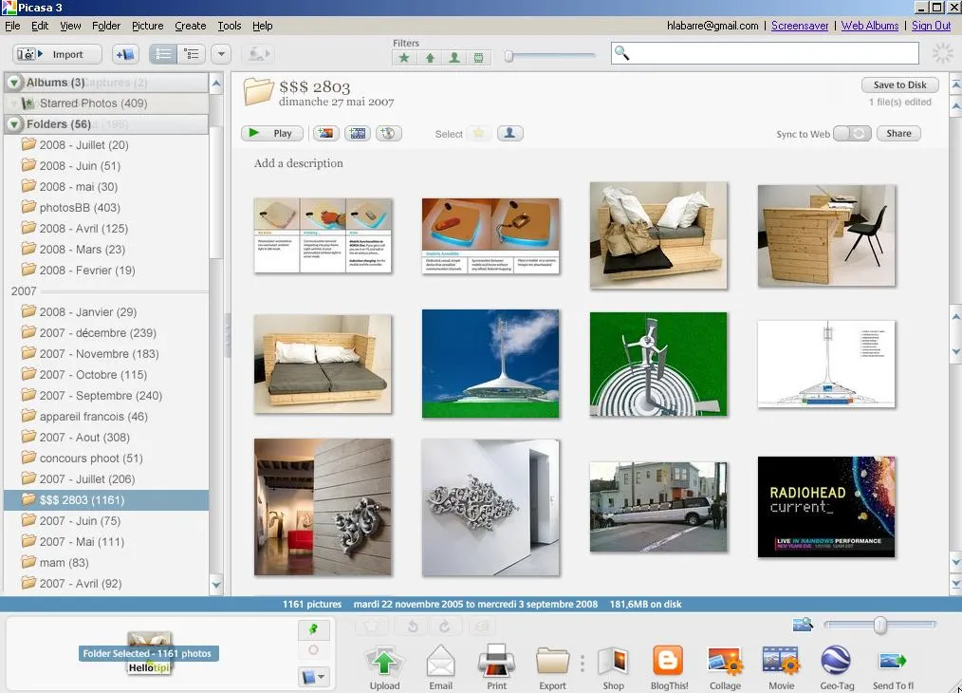Collapse the Albums section

tap(14, 83)
